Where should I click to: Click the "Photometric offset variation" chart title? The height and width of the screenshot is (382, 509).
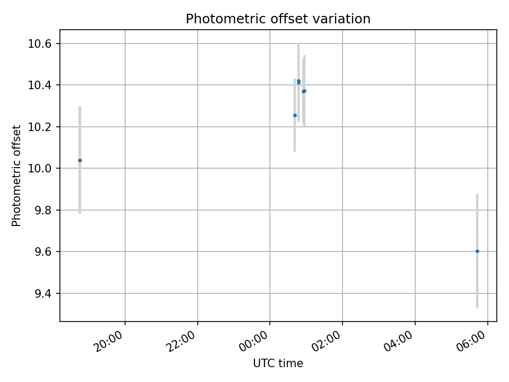pos(278,19)
